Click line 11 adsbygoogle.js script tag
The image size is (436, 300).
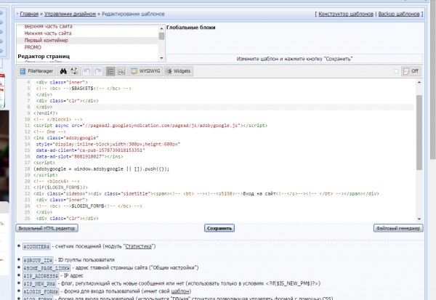pos(150,126)
